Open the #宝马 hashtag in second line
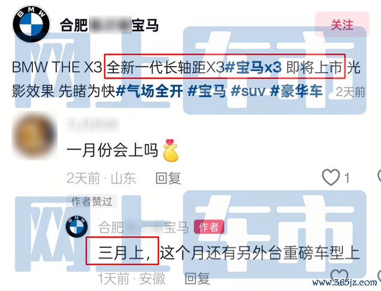The width and height of the screenshot is (381, 291). tap(207, 91)
